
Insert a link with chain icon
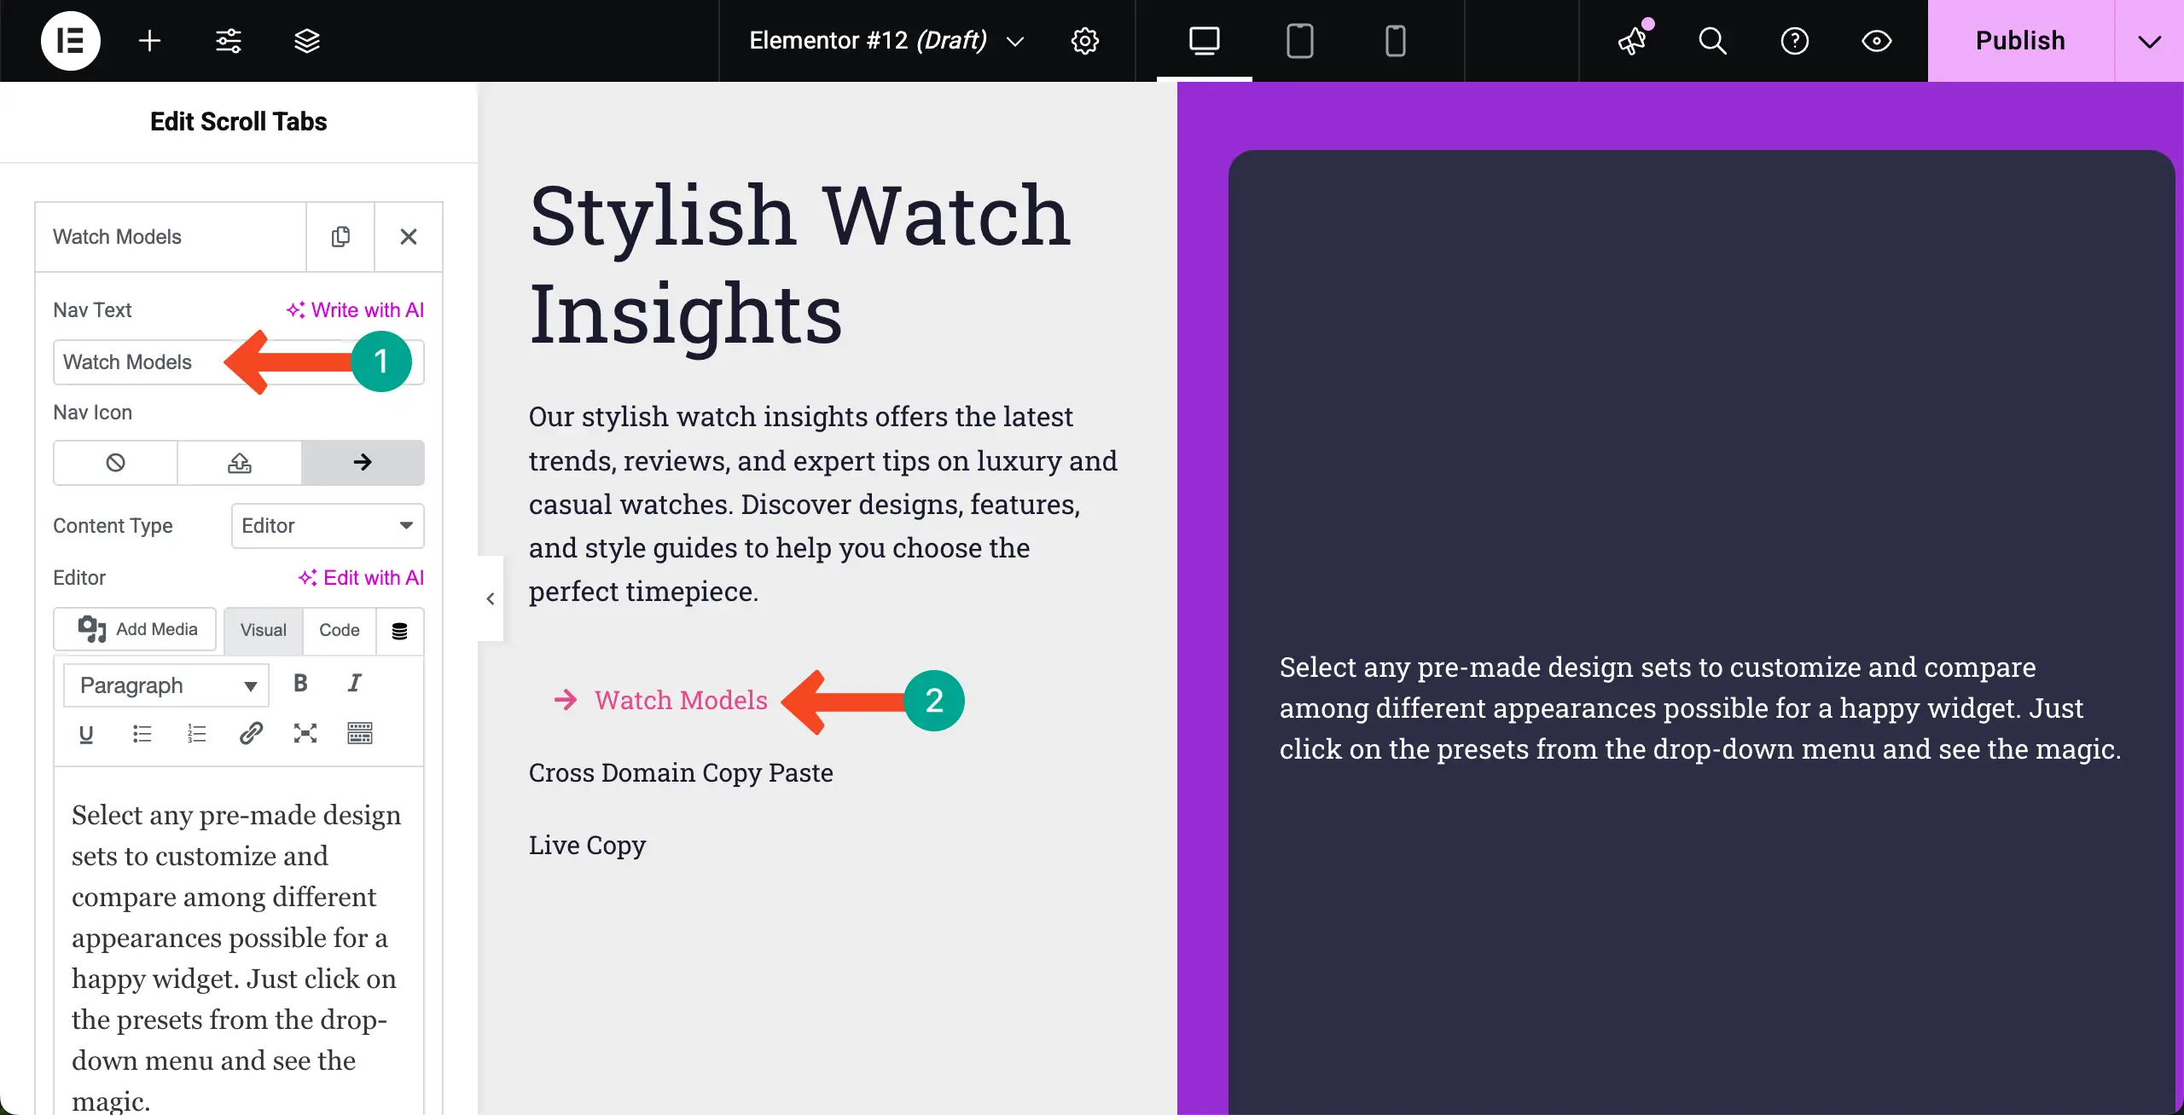251,734
